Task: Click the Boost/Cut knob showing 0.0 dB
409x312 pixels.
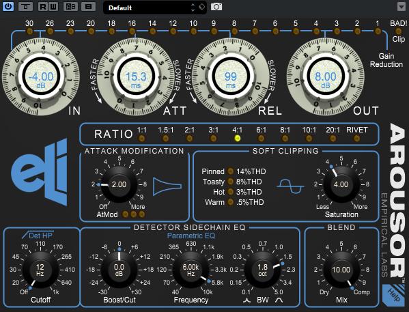Action: point(119,270)
